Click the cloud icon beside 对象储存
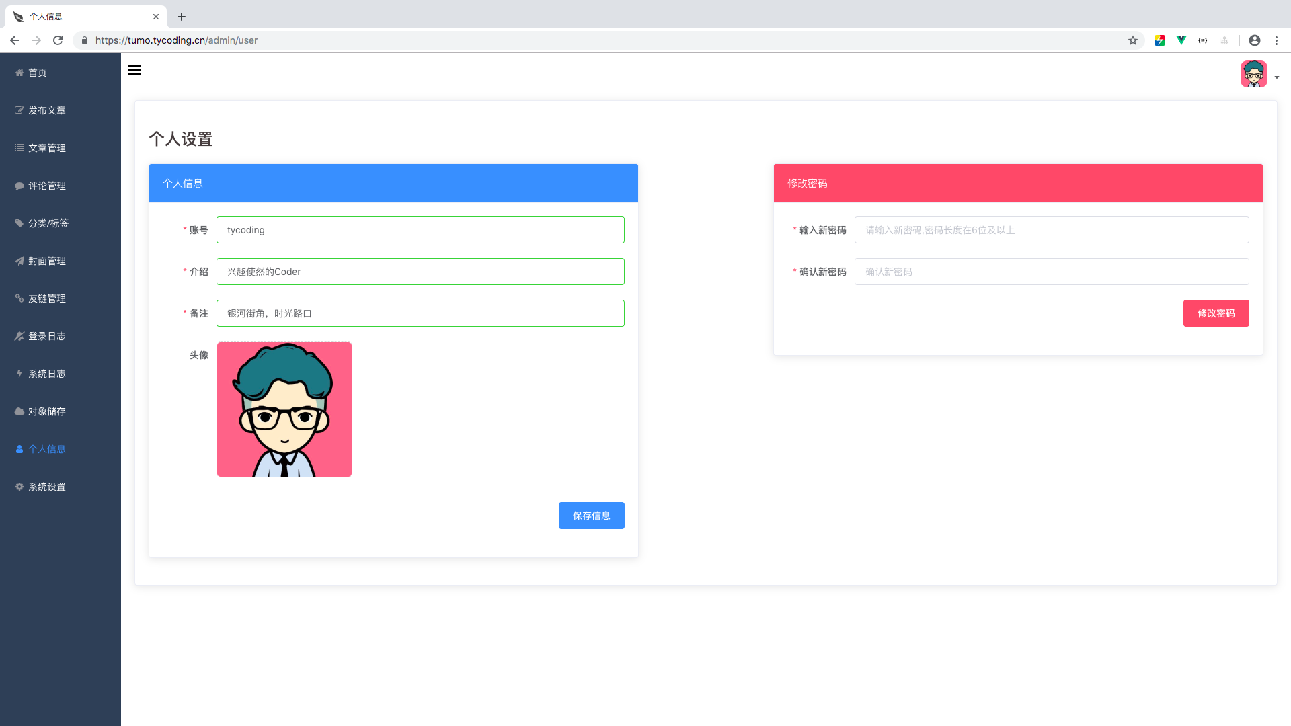 click(19, 411)
